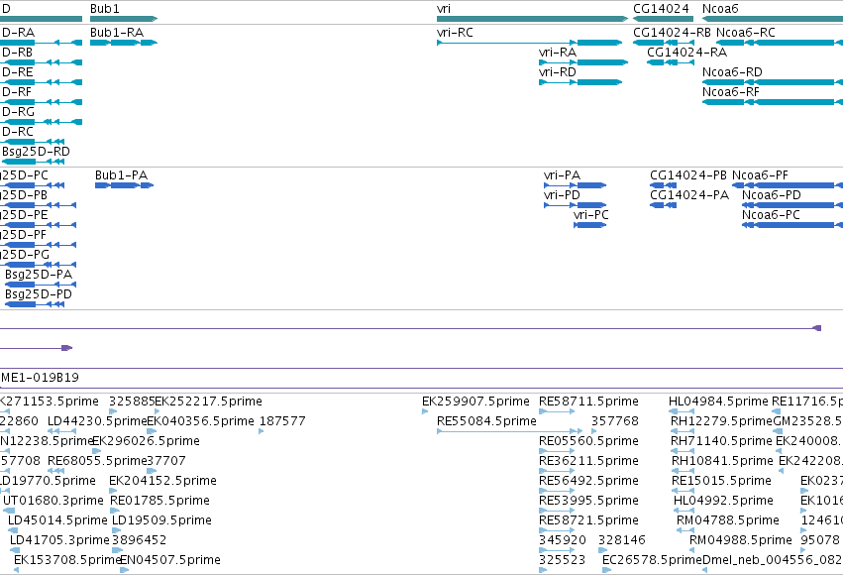Select EST LD41705.3prime
The image size is (843, 575).
59,540
